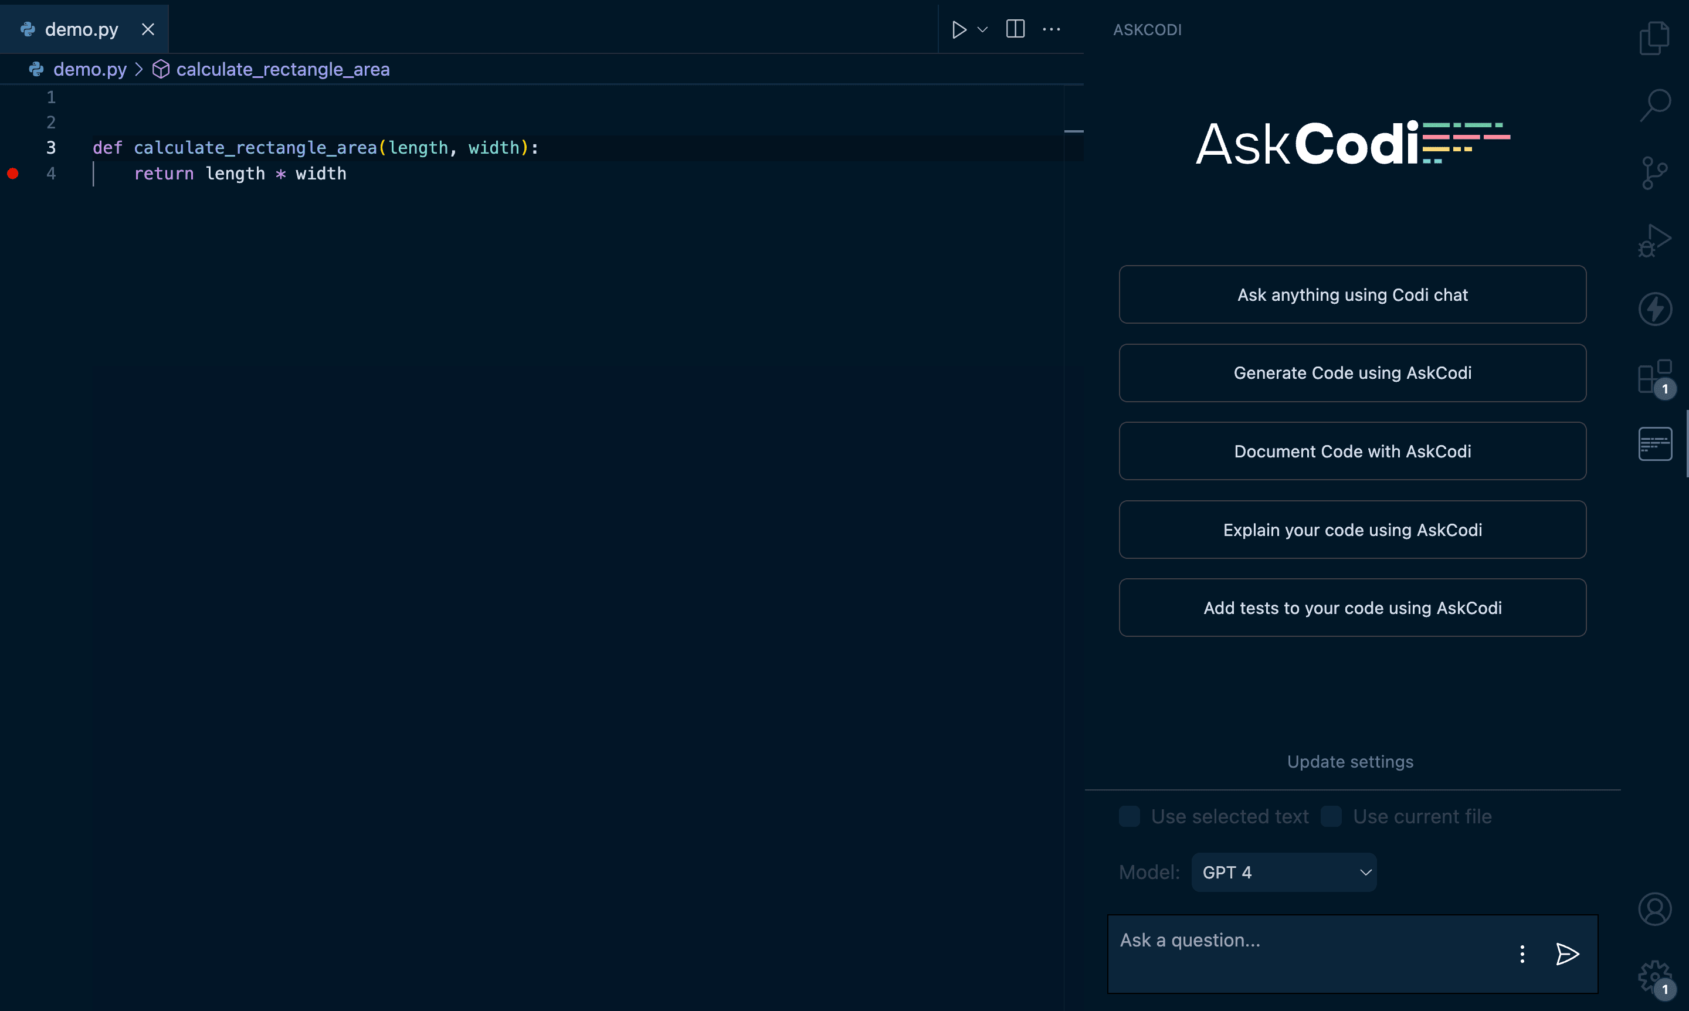Open the GPT 4 model dropdown
Image resolution: width=1689 pixels, height=1011 pixels.
pyautogui.click(x=1284, y=872)
